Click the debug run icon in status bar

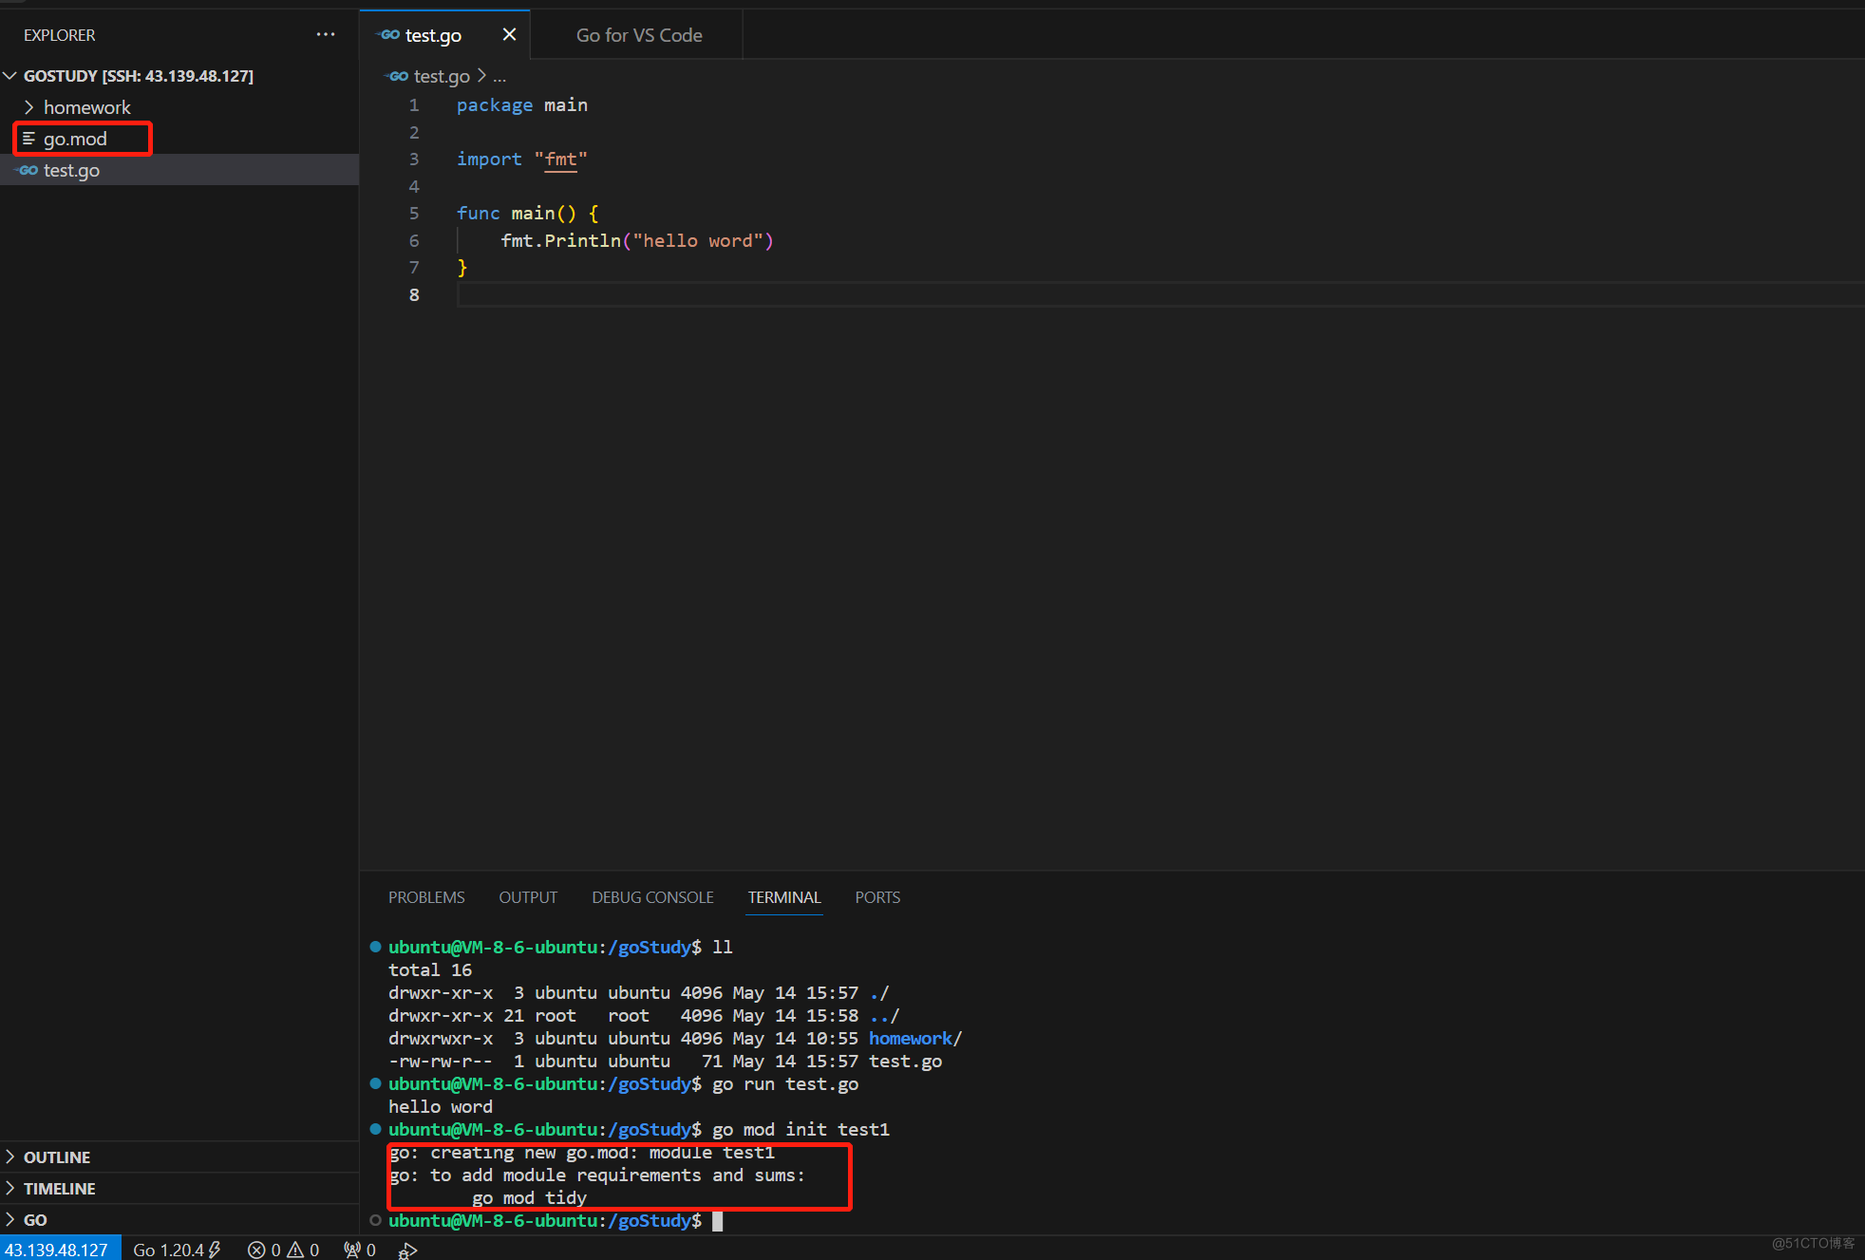[x=408, y=1250]
